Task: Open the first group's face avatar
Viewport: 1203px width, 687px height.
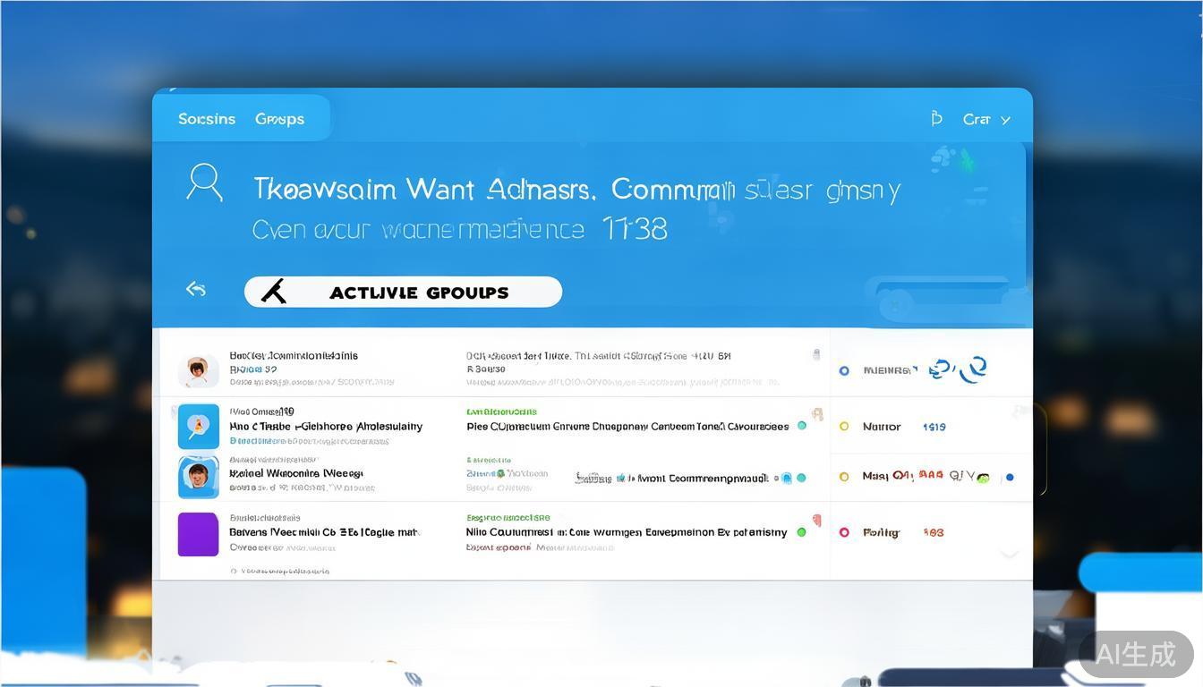Action: [198, 369]
